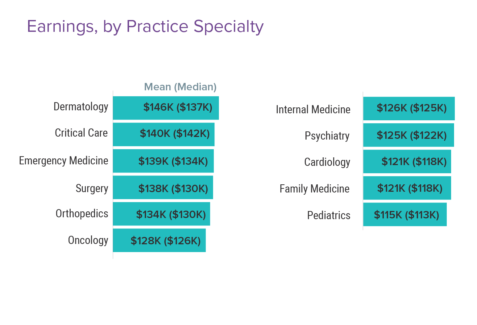Viewport: 477px width, 325px height.
Task: Click the "Internal Medicine" category label
Action: click(313, 110)
